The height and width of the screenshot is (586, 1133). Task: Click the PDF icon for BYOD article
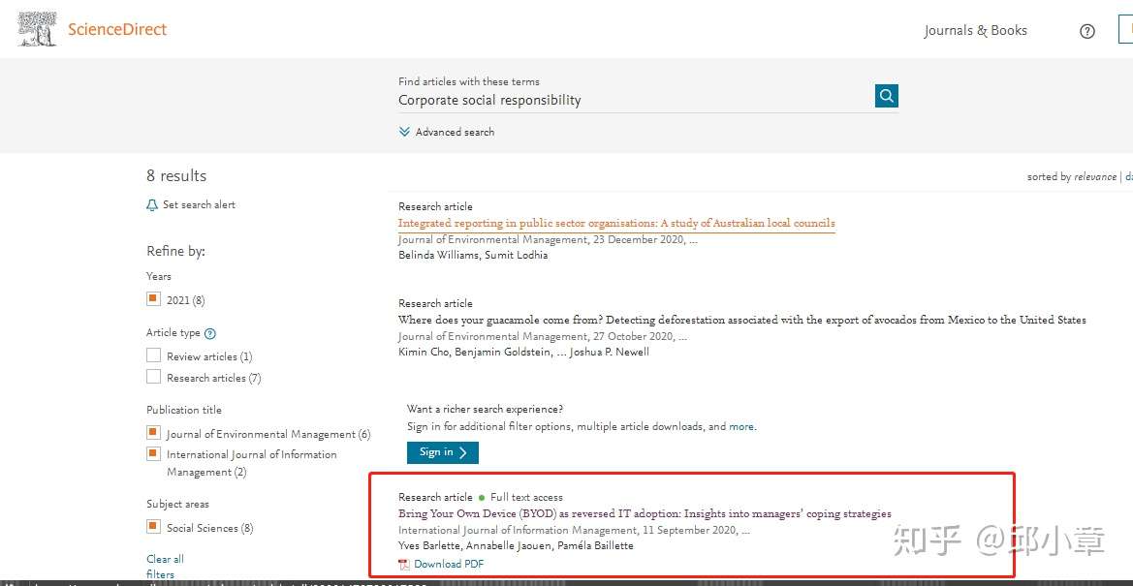pos(404,565)
